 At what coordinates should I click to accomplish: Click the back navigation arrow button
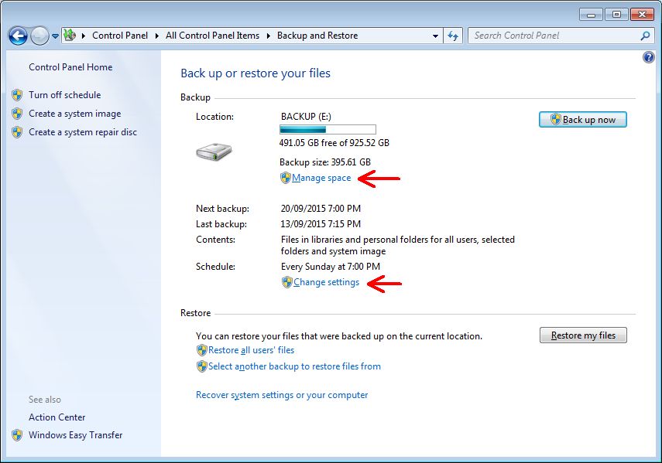pos(18,36)
